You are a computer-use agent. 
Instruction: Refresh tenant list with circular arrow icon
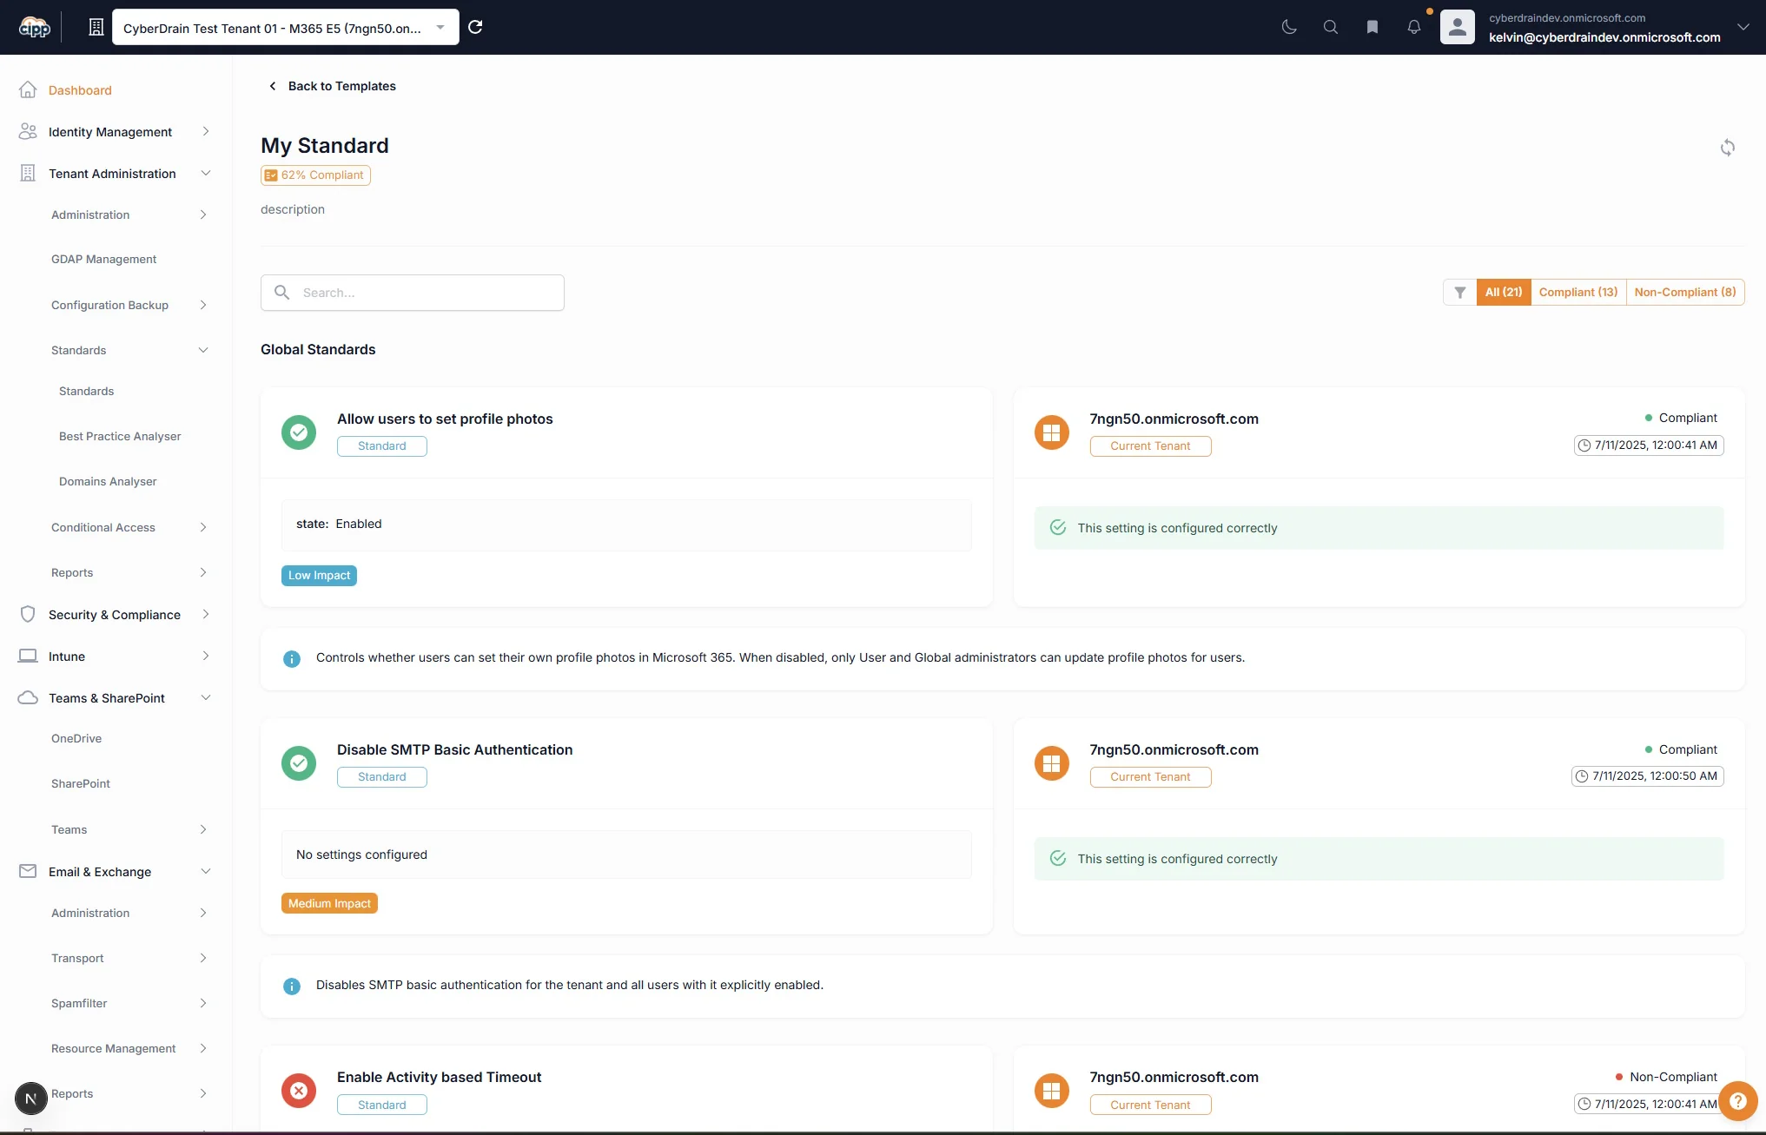(475, 27)
